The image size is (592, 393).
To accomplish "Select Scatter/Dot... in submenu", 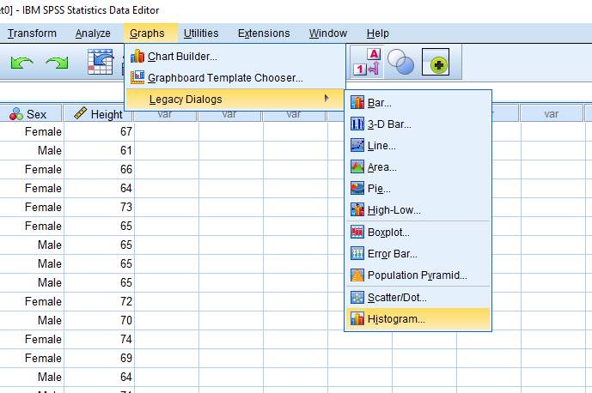I will point(418,298).
